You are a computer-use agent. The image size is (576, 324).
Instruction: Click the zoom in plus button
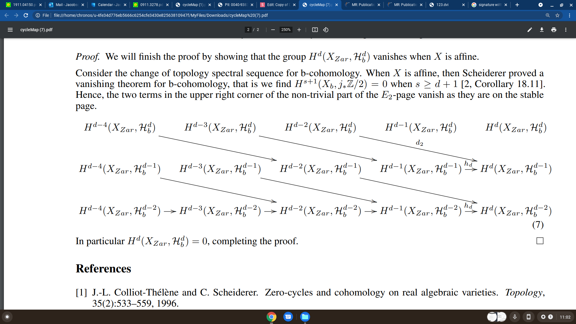point(299,30)
